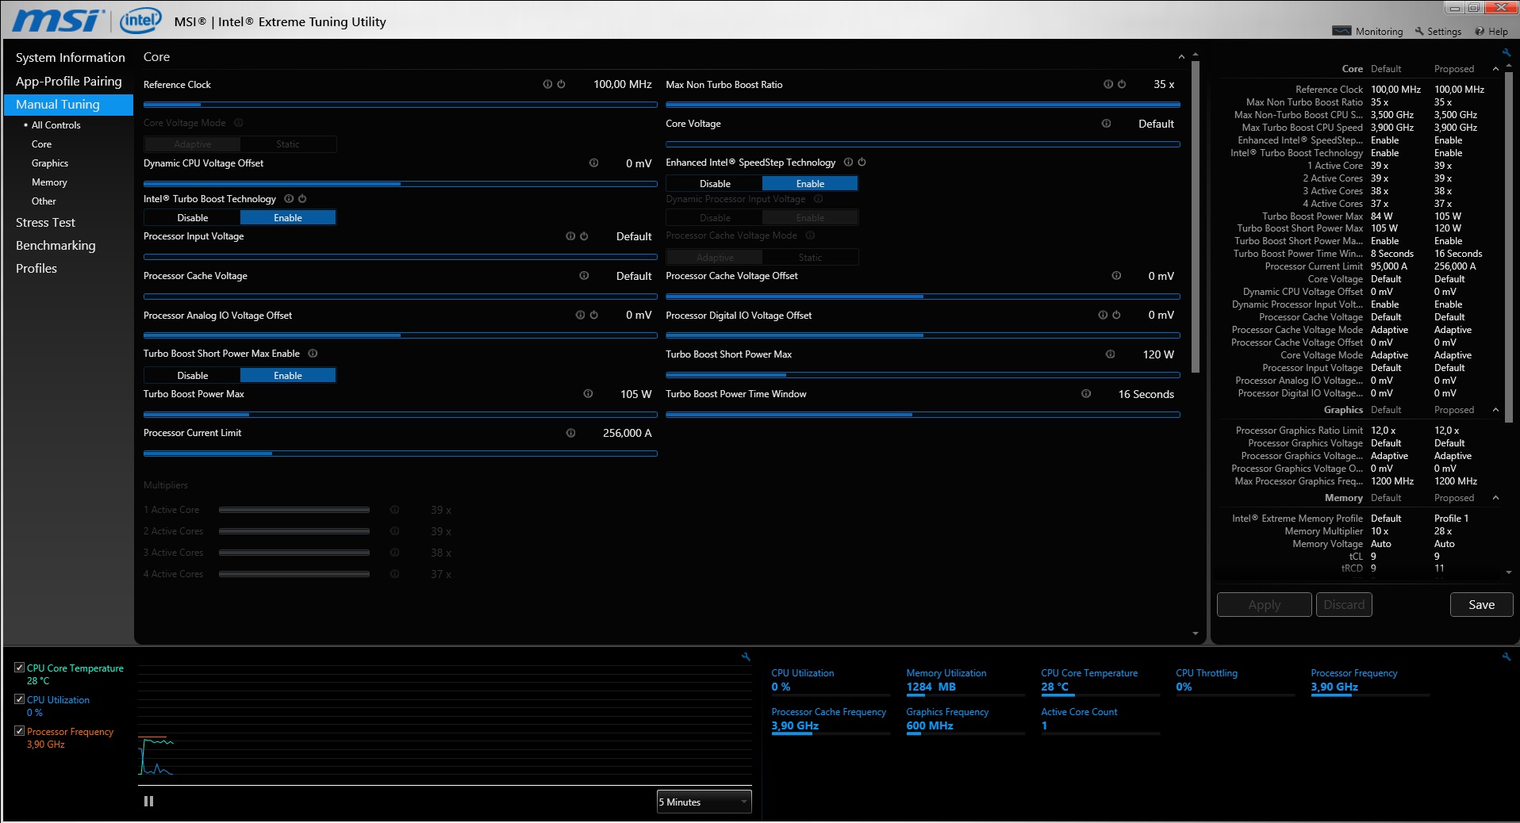Enable Turbo Boost Short Power Max
Screen dimensions: 1520x823
[288, 376]
